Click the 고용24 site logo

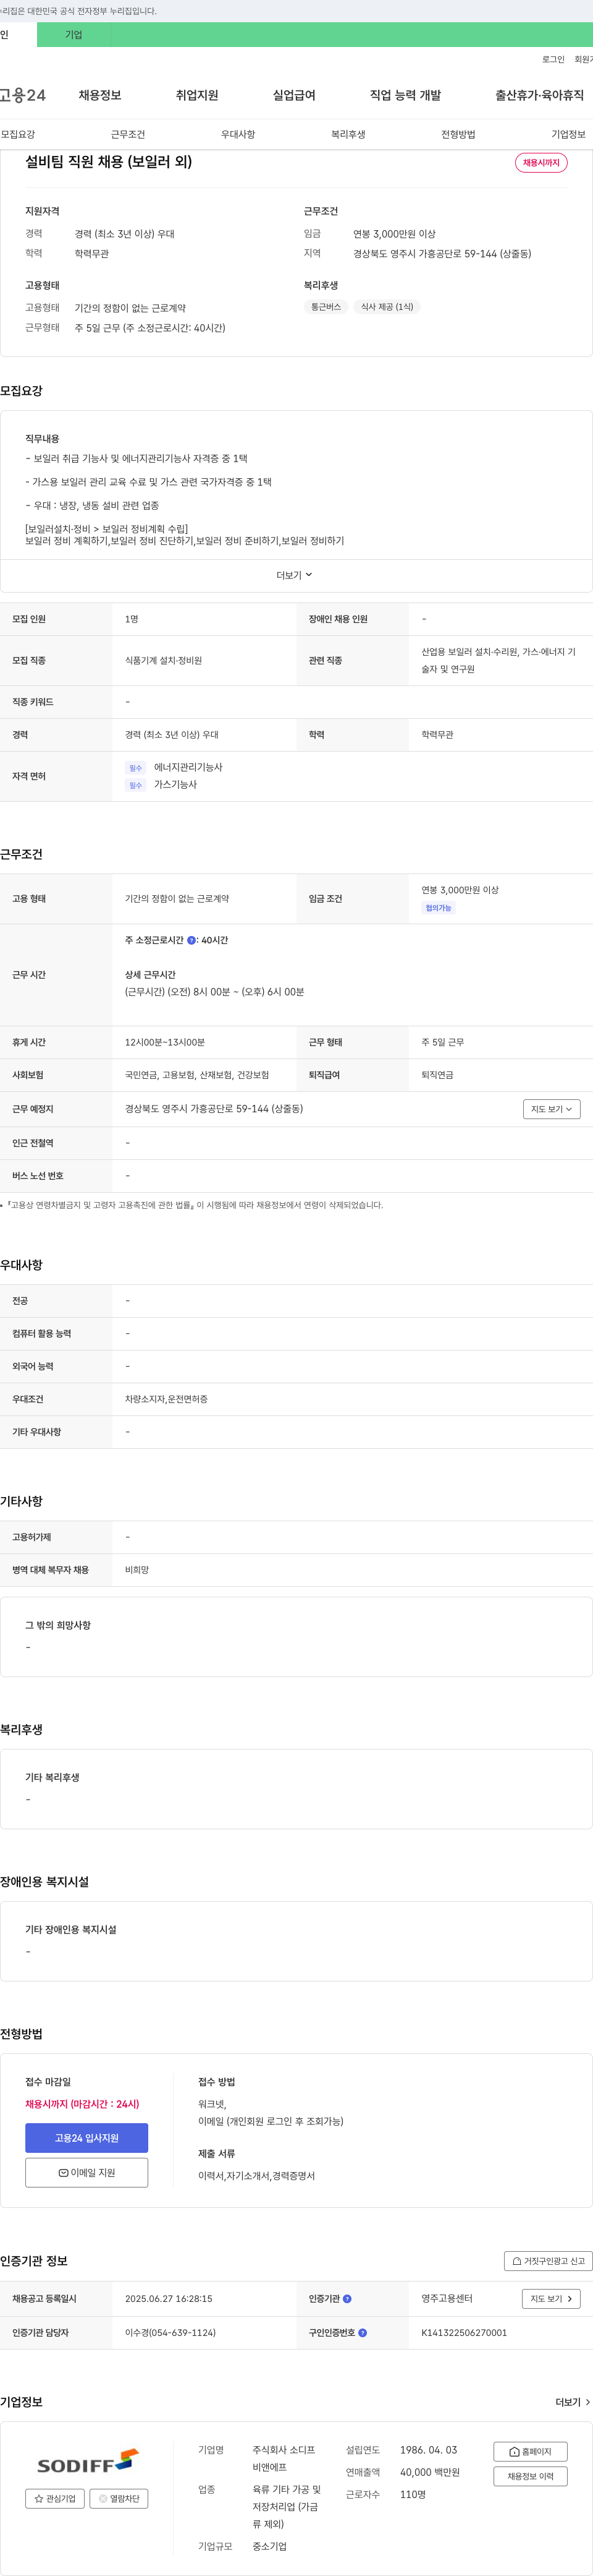coord(22,95)
